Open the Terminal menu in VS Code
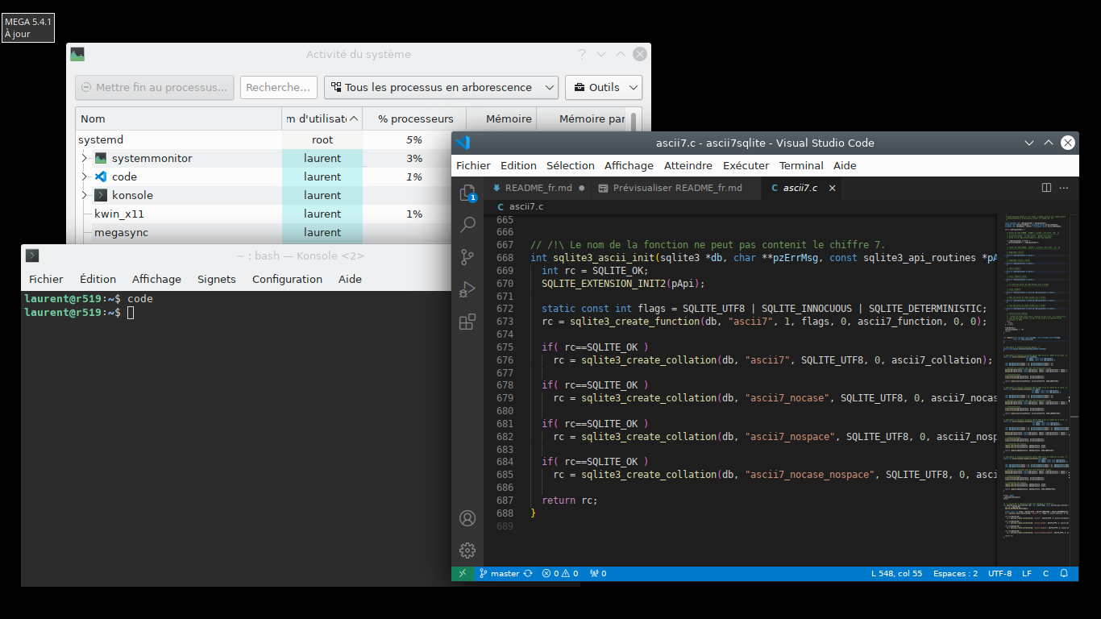Image resolution: width=1101 pixels, height=619 pixels. [x=800, y=165]
